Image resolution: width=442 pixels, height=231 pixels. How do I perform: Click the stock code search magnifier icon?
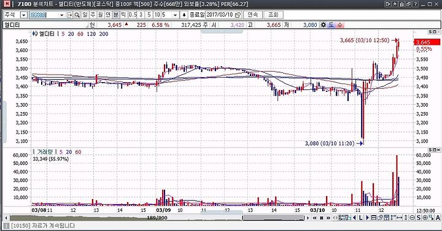click(77, 15)
